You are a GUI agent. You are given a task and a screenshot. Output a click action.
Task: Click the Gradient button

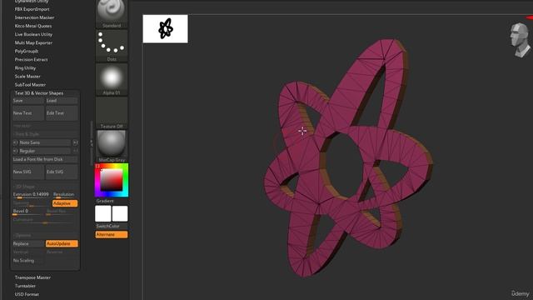[x=105, y=201]
